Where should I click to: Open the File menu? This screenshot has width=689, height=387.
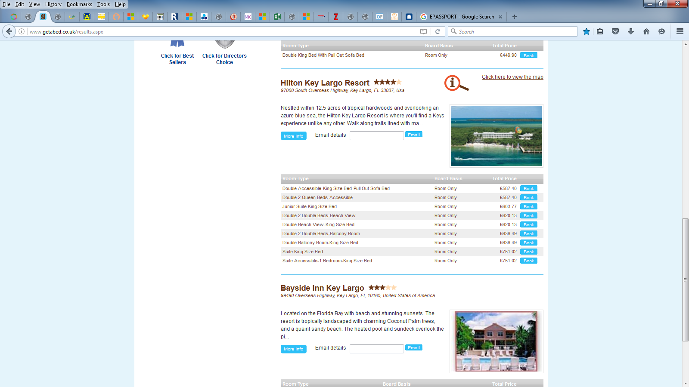[x=6, y=4]
